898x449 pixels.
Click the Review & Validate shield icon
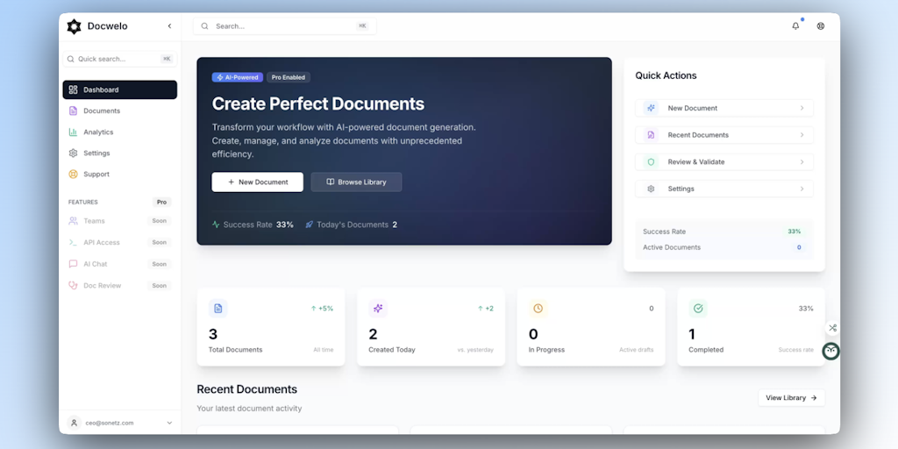tap(651, 162)
